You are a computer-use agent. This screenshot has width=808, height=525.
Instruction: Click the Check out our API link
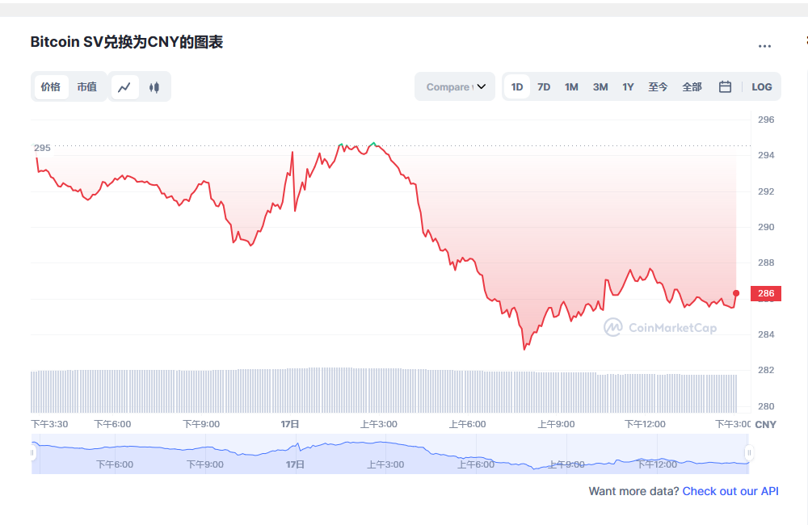click(x=730, y=491)
